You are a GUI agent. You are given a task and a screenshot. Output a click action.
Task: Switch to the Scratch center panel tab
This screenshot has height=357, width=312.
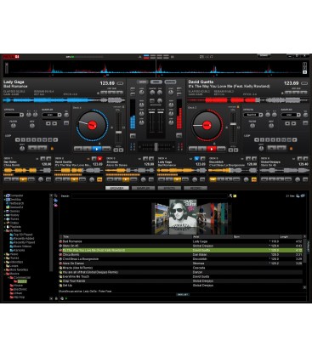point(170,82)
